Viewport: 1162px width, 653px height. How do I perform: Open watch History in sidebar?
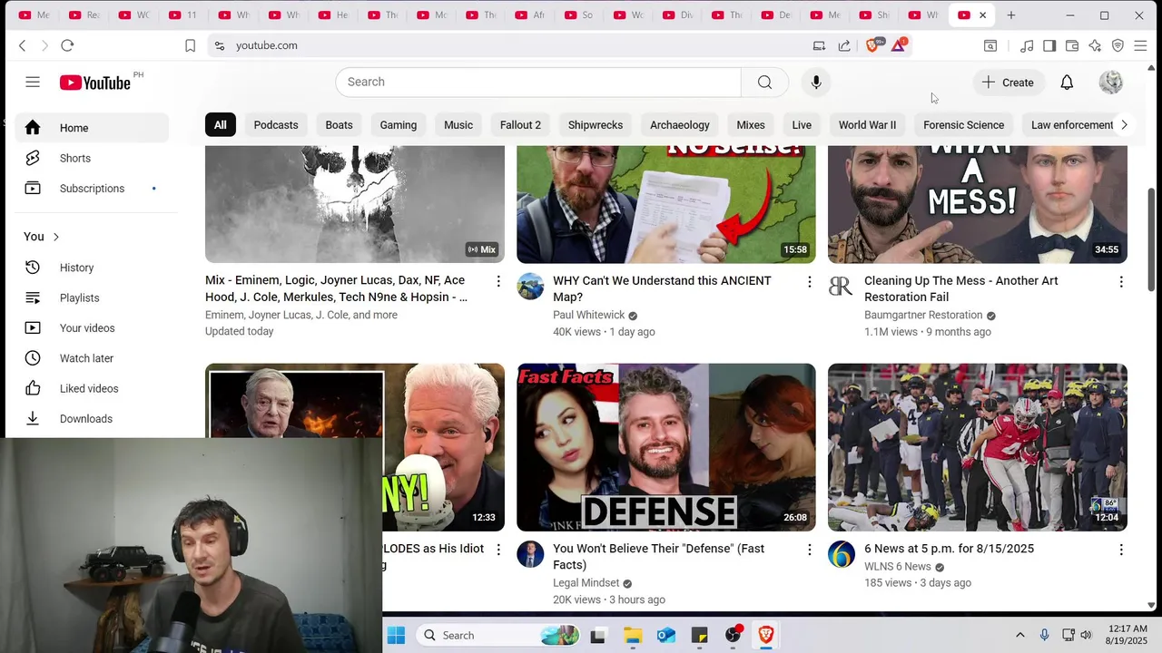coord(92,268)
